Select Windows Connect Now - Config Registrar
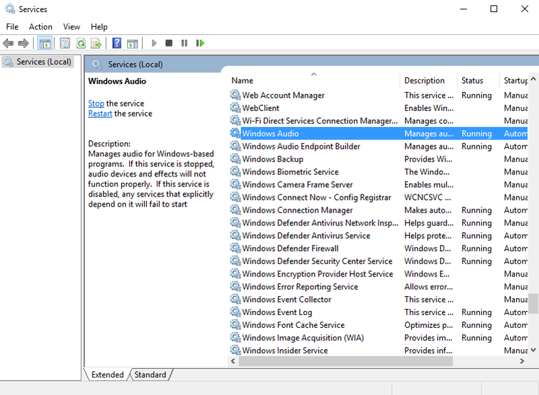Screen dimensions: 539x395 pos(378,197)
